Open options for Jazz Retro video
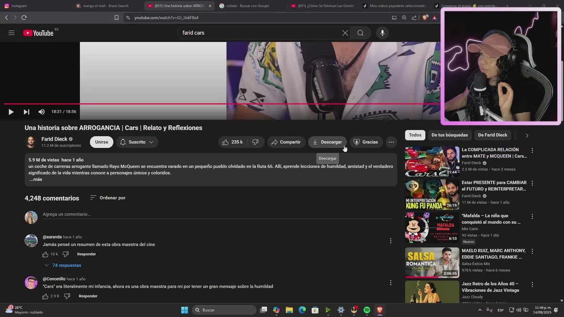This screenshot has width=564, height=317. click(x=532, y=284)
